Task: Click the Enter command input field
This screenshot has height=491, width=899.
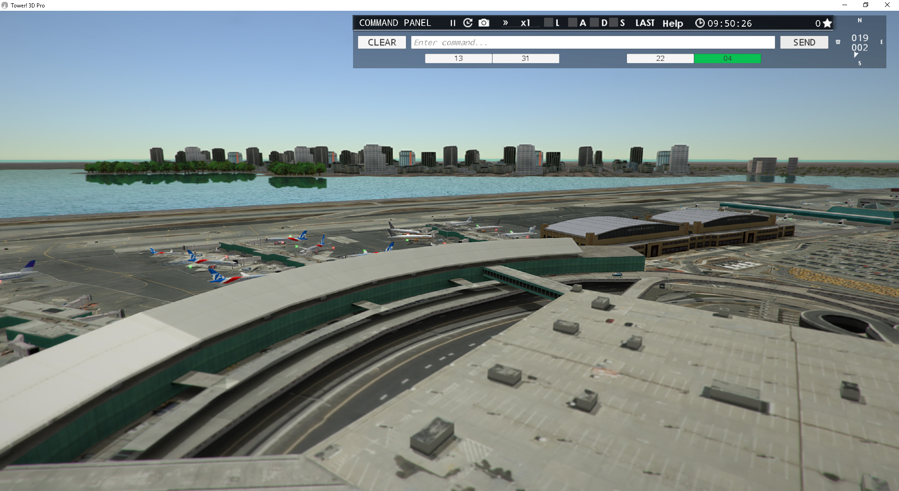Action: tap(592, 42)
